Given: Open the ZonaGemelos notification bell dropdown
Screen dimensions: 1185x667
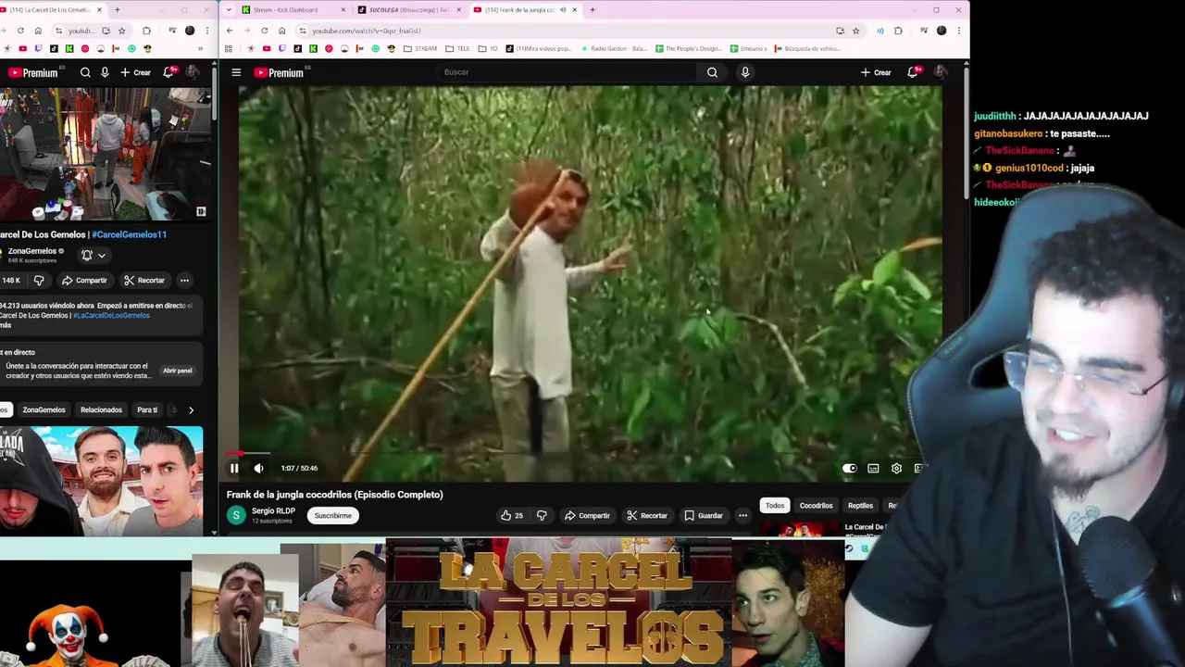Looking at the screenshot, I should pyautogui.click(x=93, y=256).
